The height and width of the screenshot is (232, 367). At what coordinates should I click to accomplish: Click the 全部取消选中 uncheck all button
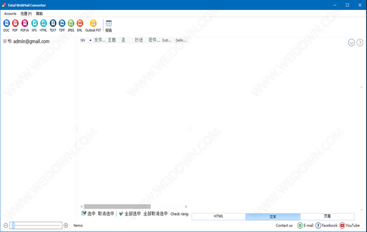pyautogui.click(x=155, y=214)
